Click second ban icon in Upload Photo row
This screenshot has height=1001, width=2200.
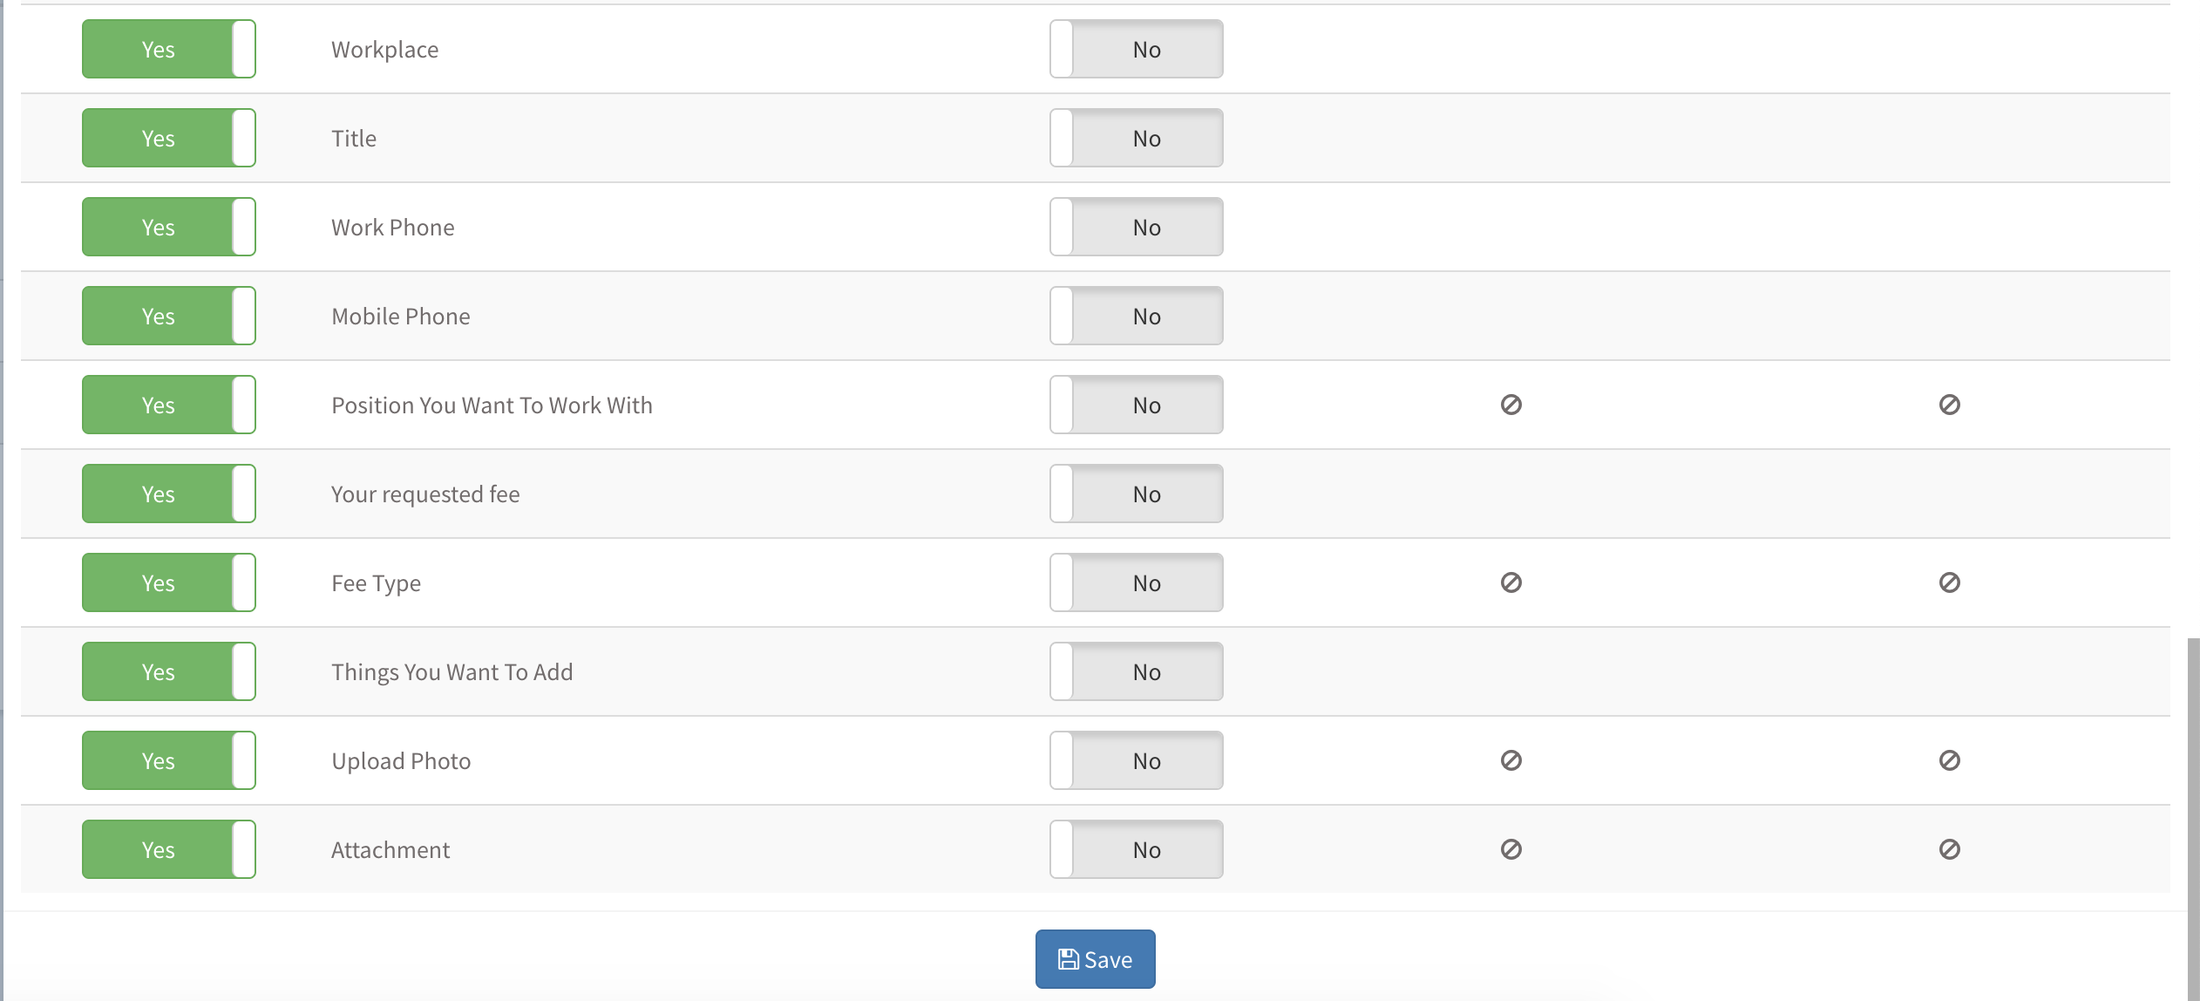tap(1950, 760)
